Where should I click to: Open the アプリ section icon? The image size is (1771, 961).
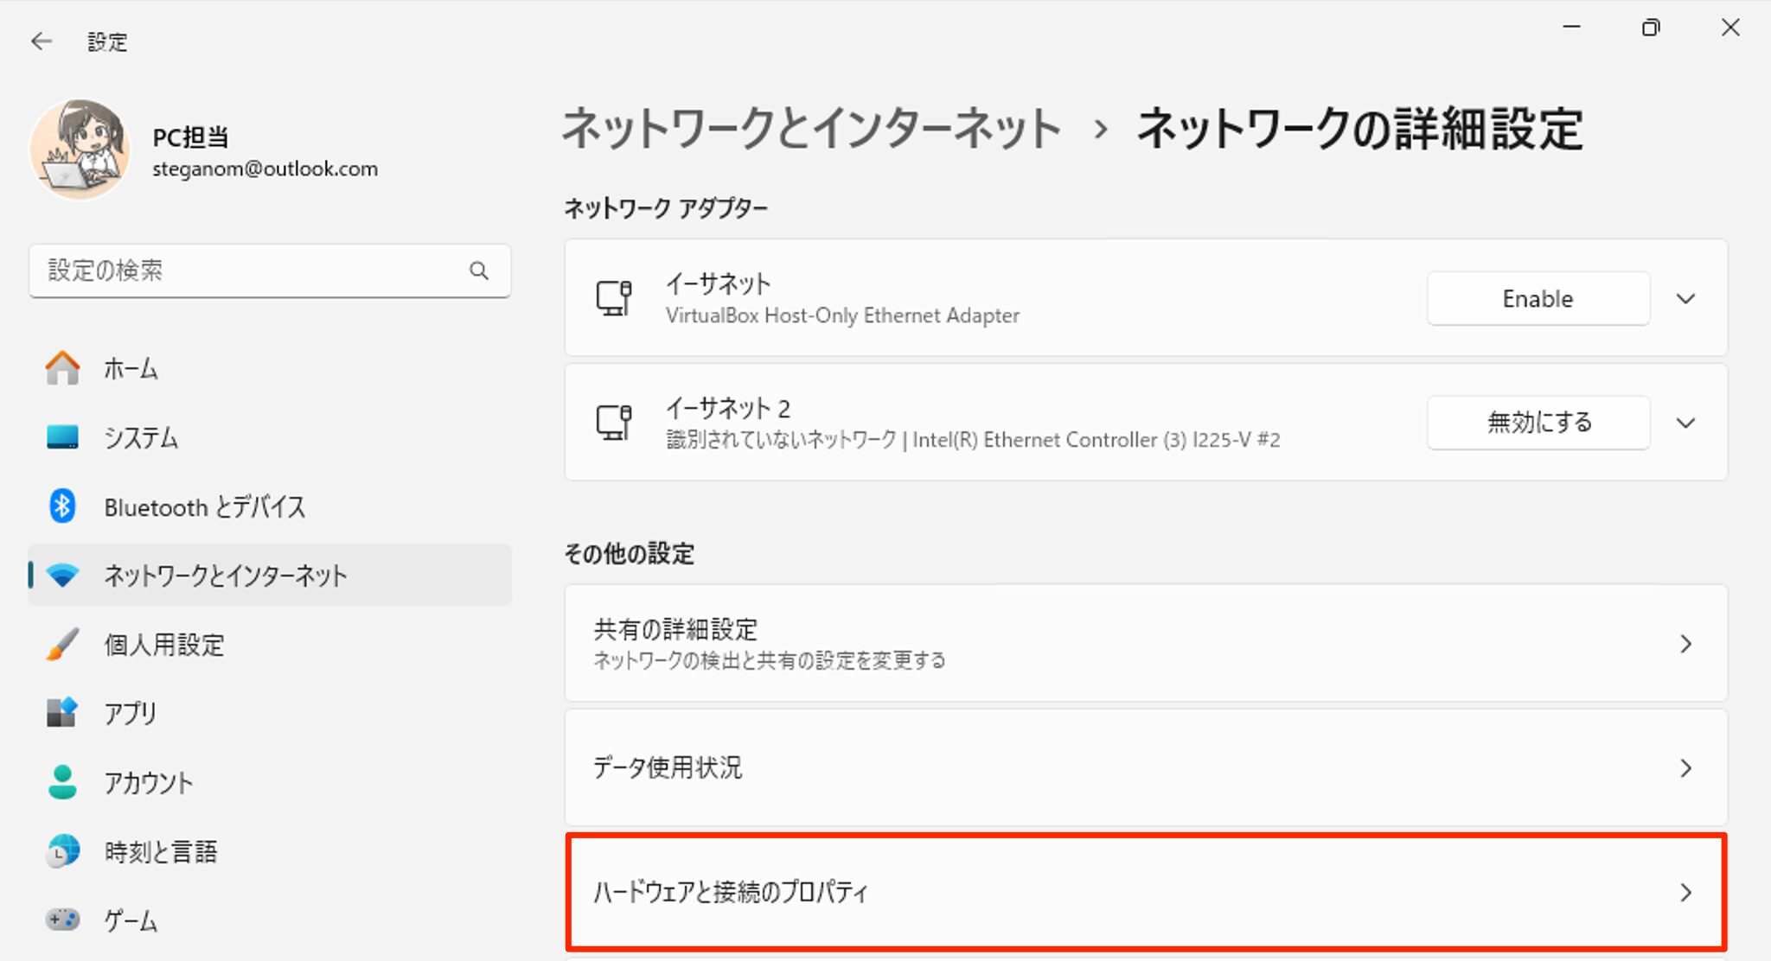point(63,713)
